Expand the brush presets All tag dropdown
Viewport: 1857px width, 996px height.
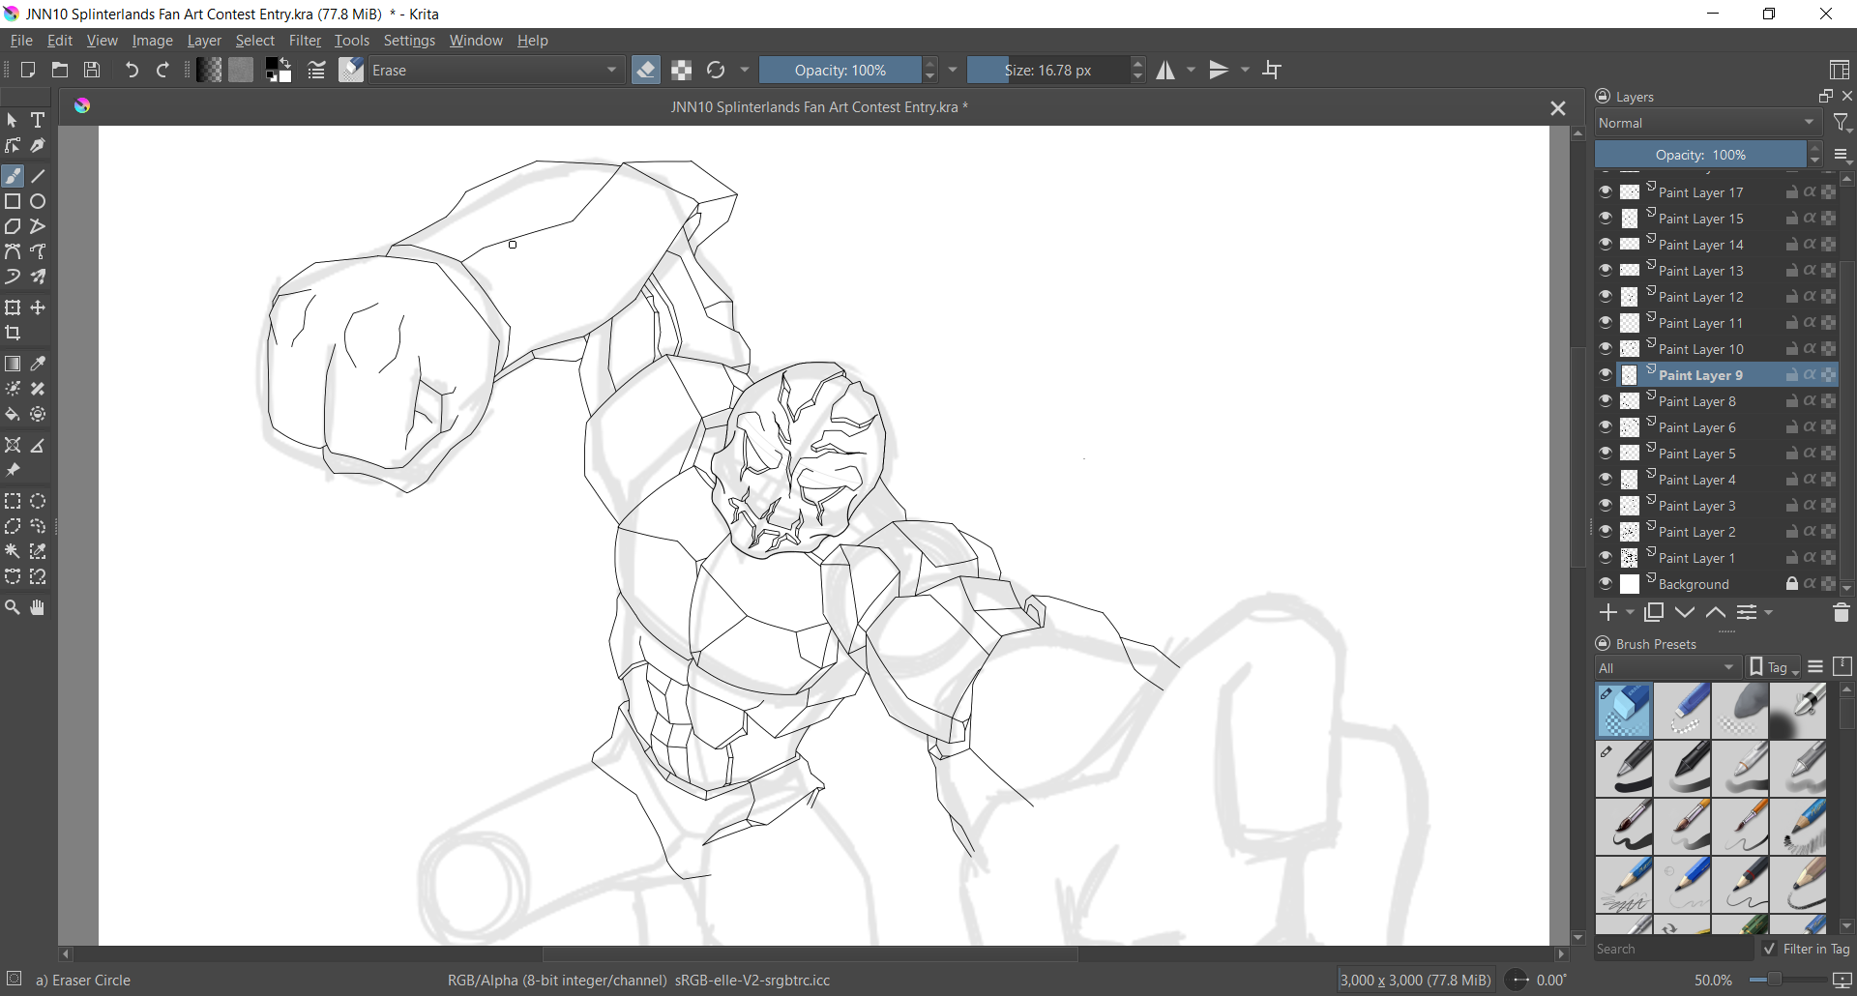click(x=1667, y=668)
